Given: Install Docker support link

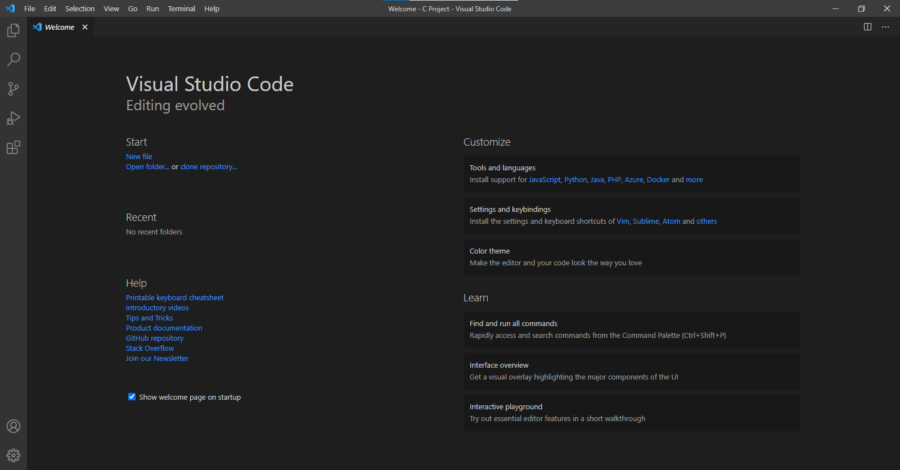Looking at the screenshot, I should click(658, 179).
